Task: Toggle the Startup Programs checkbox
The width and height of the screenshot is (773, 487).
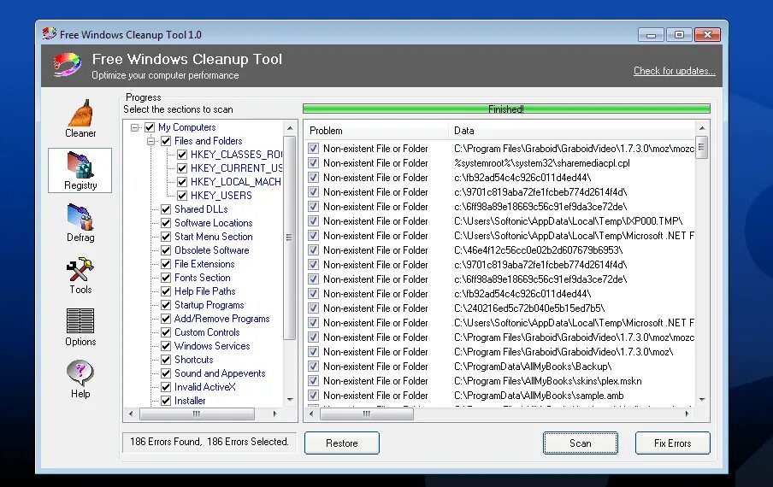Action: [166, 305]
